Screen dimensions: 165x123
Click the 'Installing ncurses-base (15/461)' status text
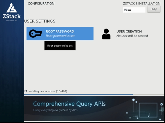coord(48,91)
